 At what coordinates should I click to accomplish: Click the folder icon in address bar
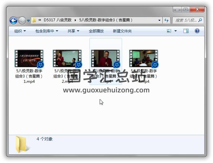(34, 20)
